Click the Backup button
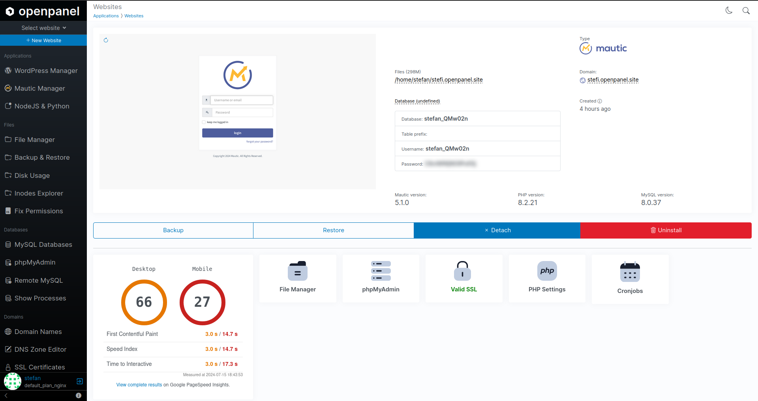This screenshot has height=401, width=758. click(x=173, y=230)
